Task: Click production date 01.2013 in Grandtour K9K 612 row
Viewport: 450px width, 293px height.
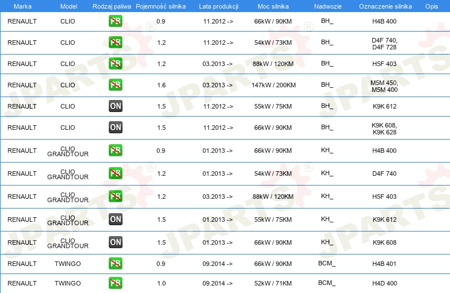Action: [x=218, y=219]
